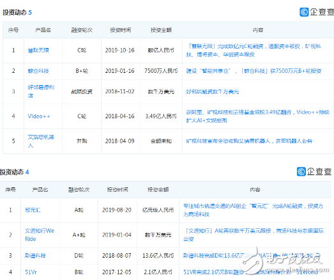Screen dimensions: 334x280
Task: Click 产品名 header in 投资动态 5 table
Action: (43, 30)
